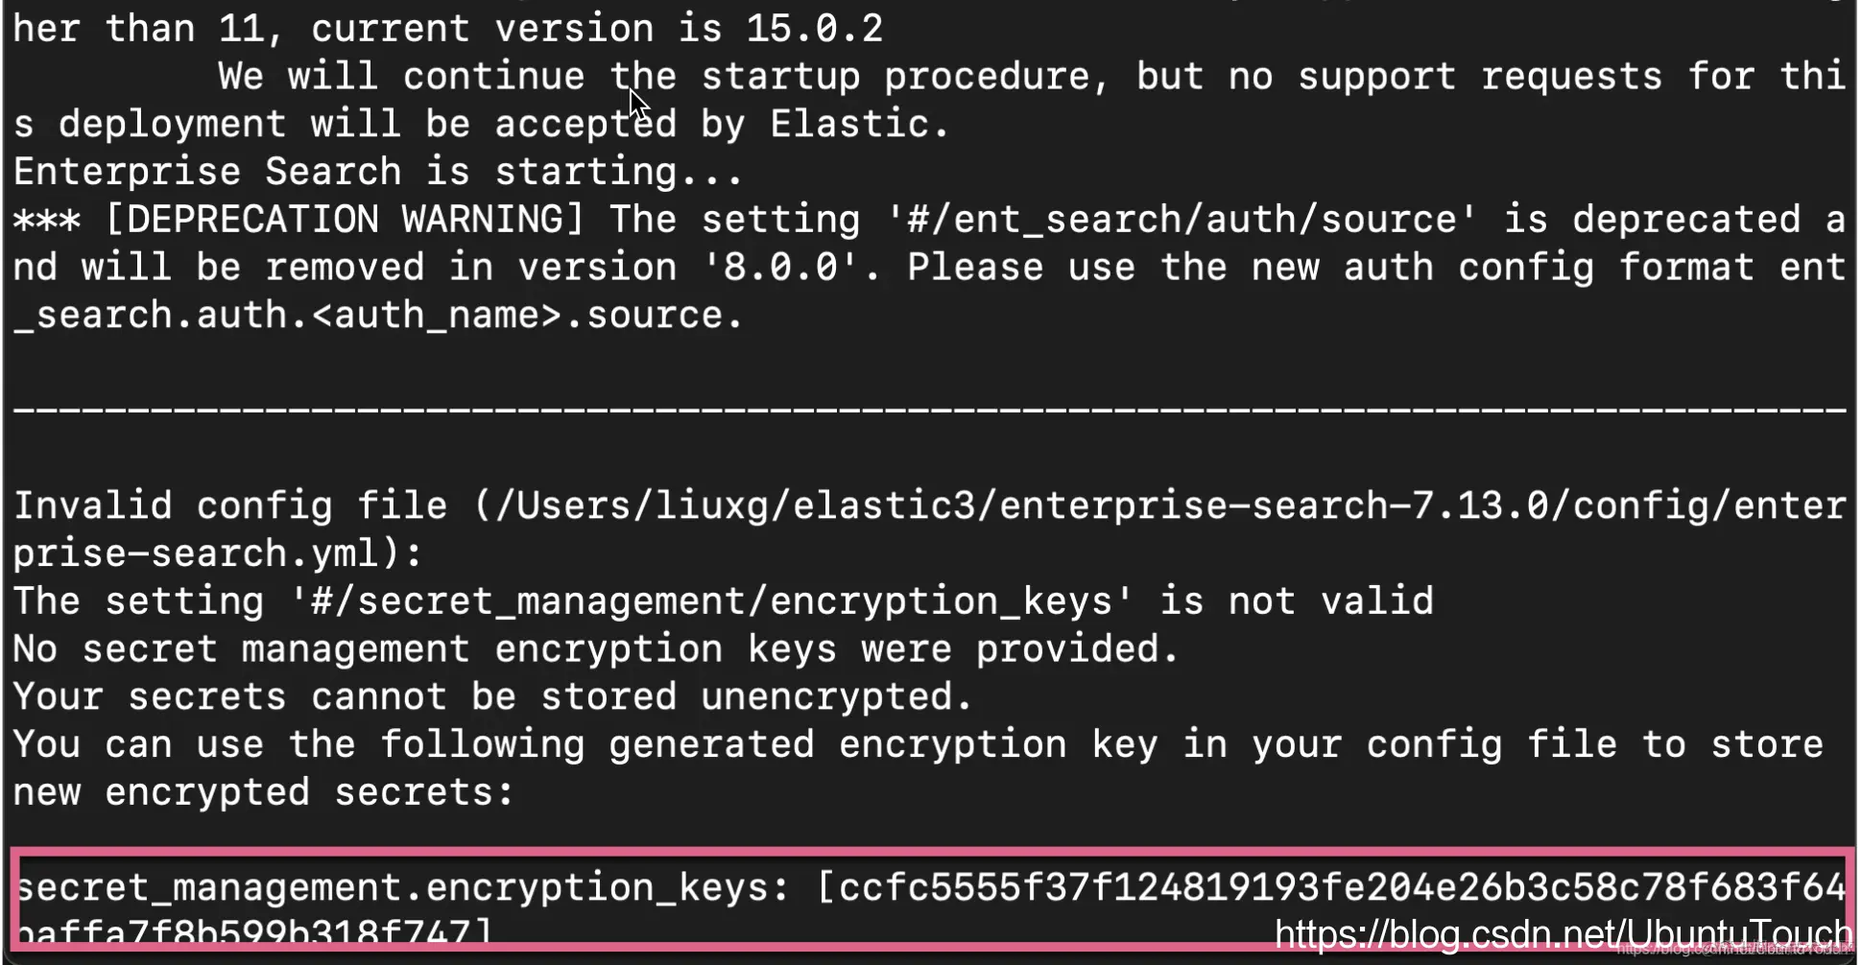Open the blog.csdn.net/UbuntuTouch watermark link
This screenshot has width=1862, height=965.
coord(1564,933)
